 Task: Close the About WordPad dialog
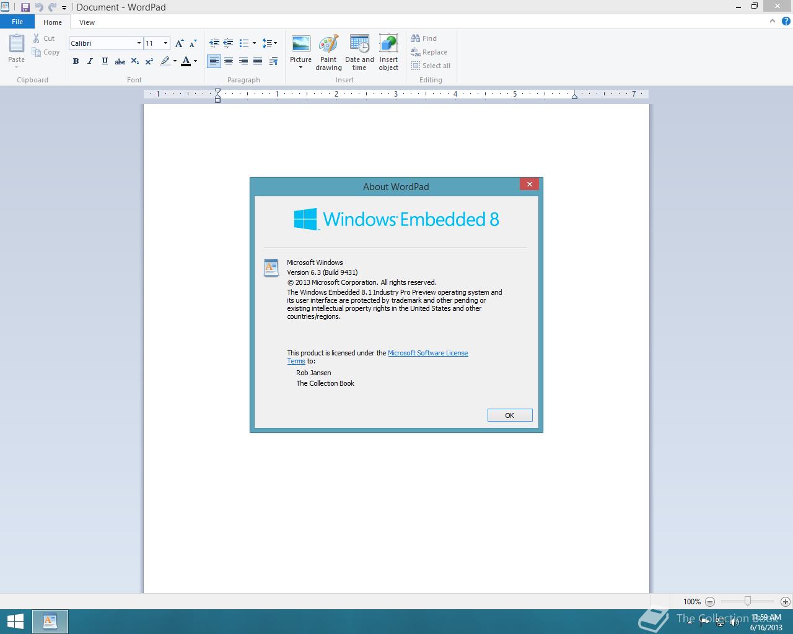pos(530,184)
